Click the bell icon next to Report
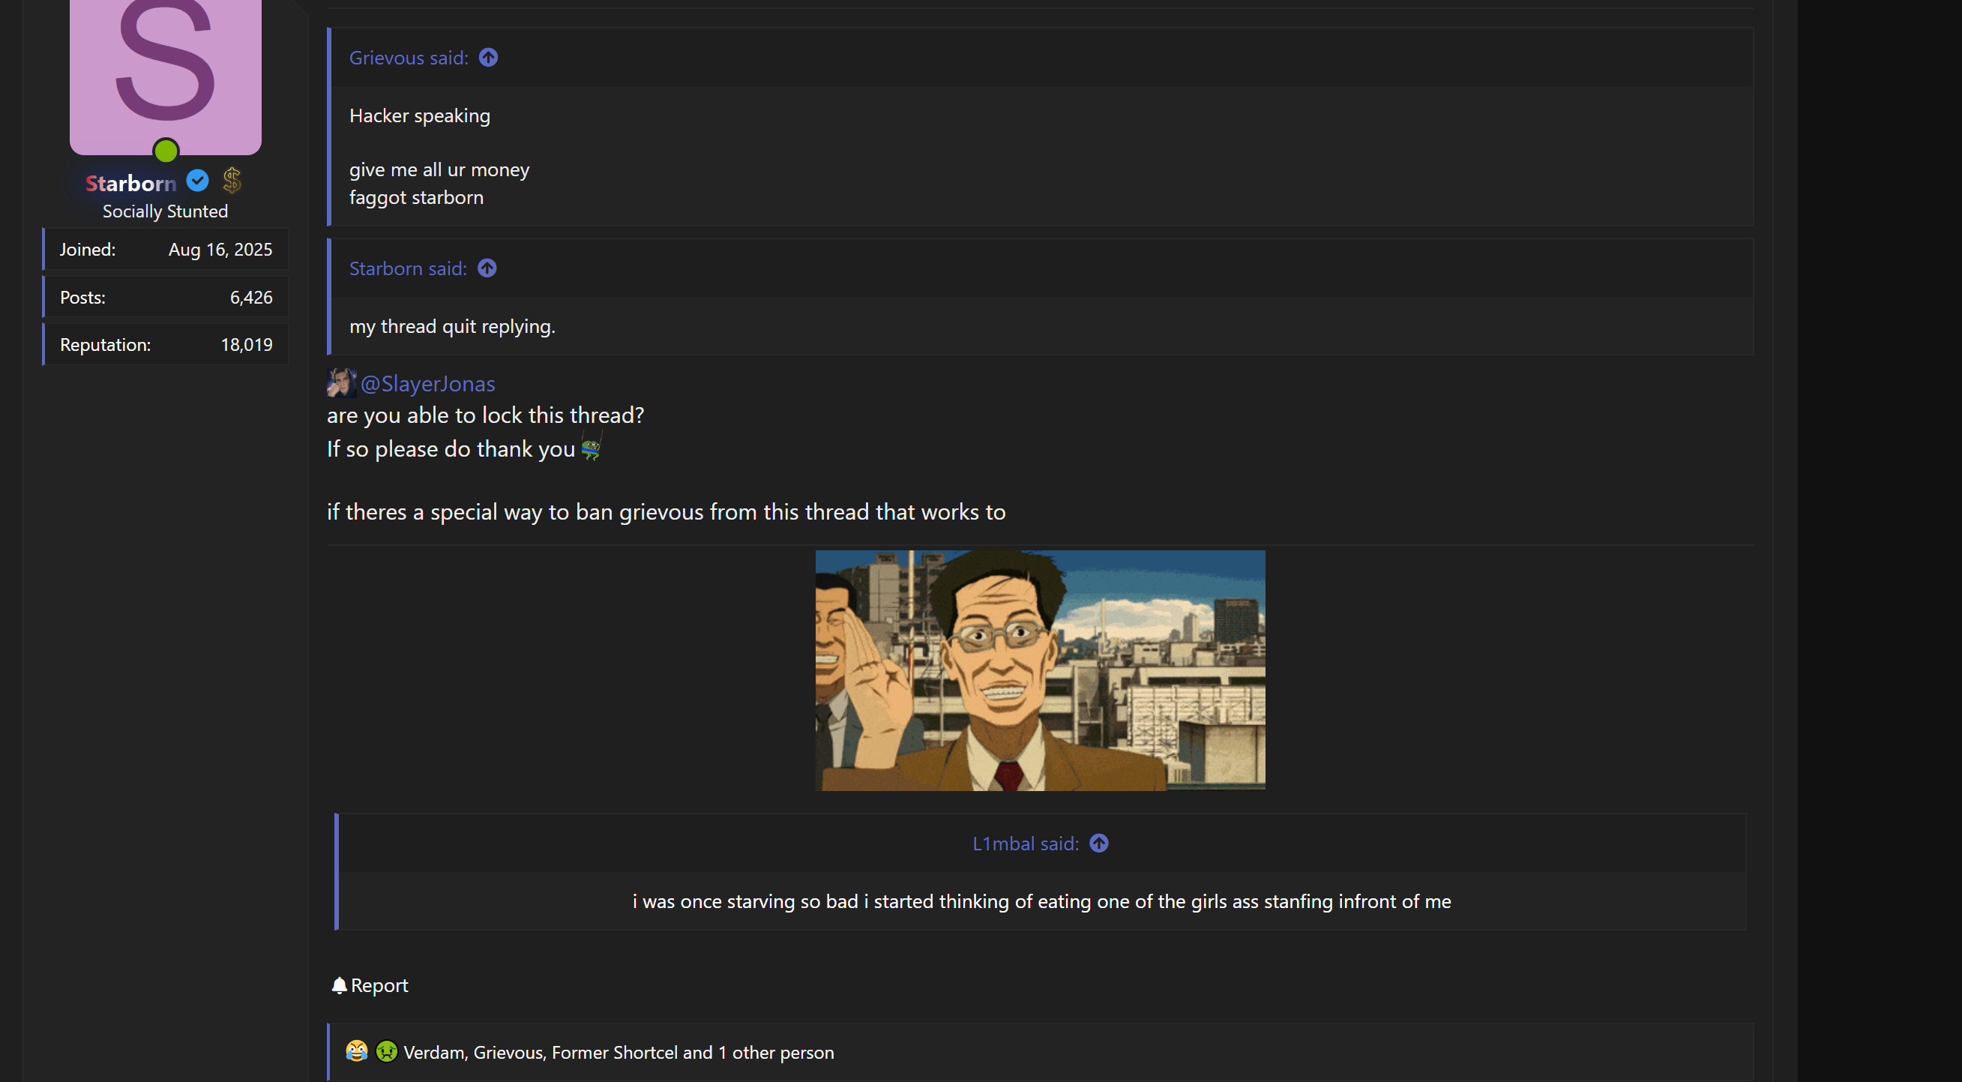This screenshot has height=1082, width=1962. point(339,985)
